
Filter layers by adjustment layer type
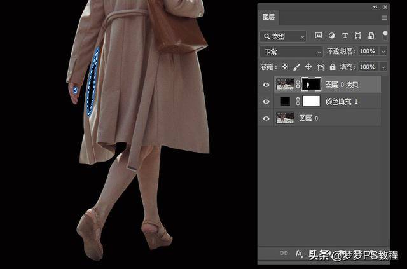pos(331,36)
